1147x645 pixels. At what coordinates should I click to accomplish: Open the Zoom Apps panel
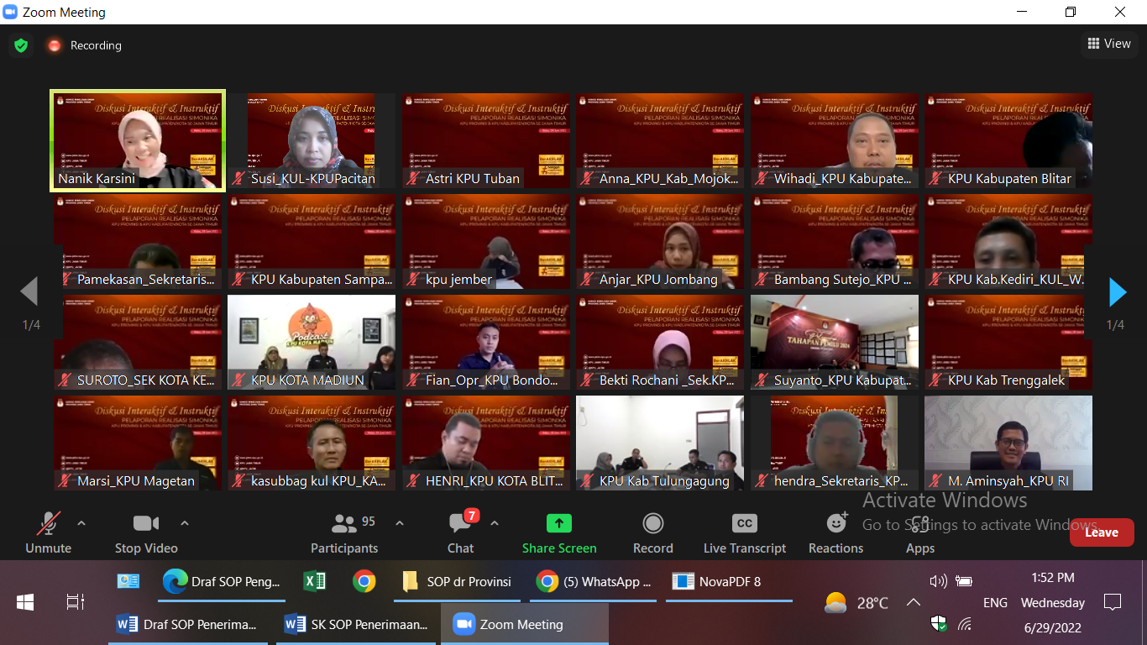[920, 533]
